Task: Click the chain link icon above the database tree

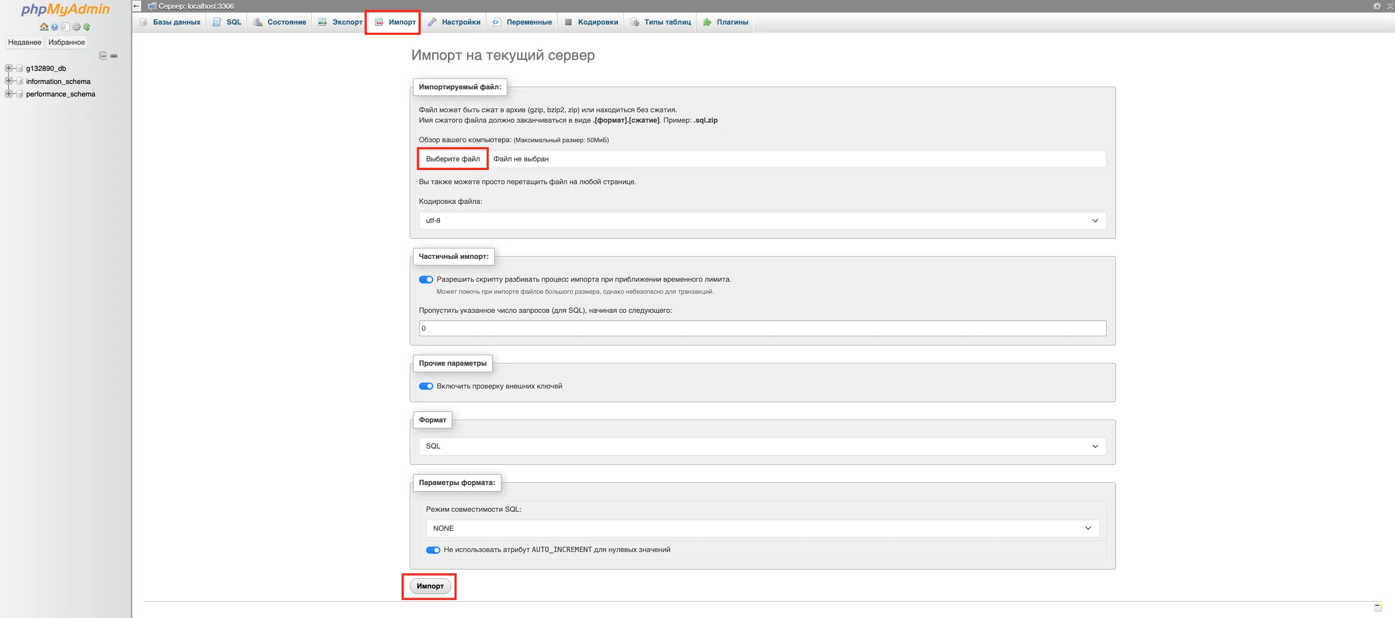Action: click(x=114, y=56)
